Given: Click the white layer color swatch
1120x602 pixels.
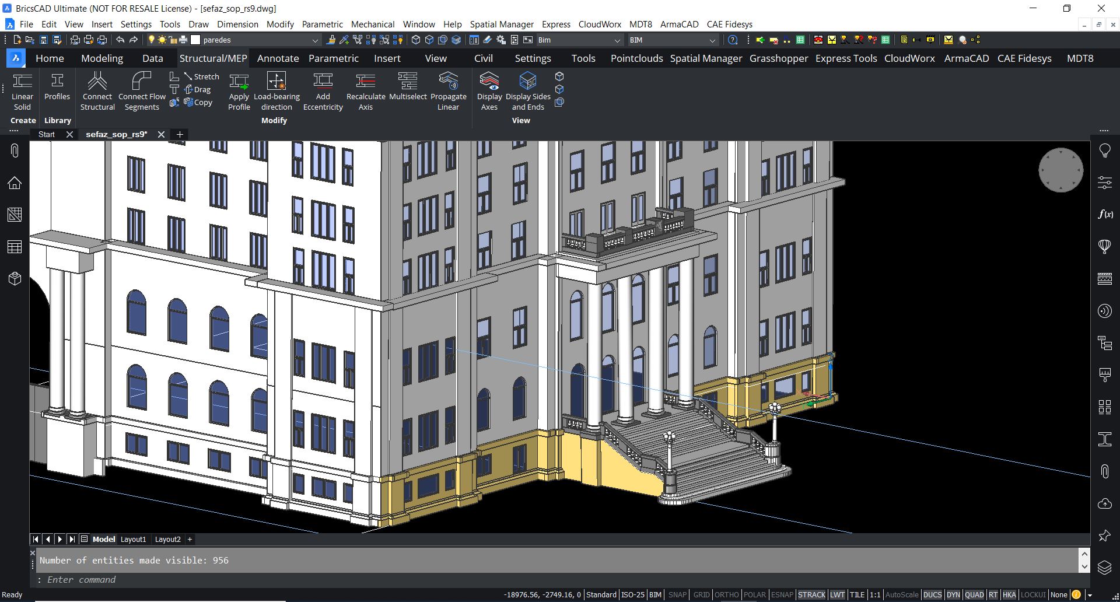Looking at the screenshot, I should 196,40.
